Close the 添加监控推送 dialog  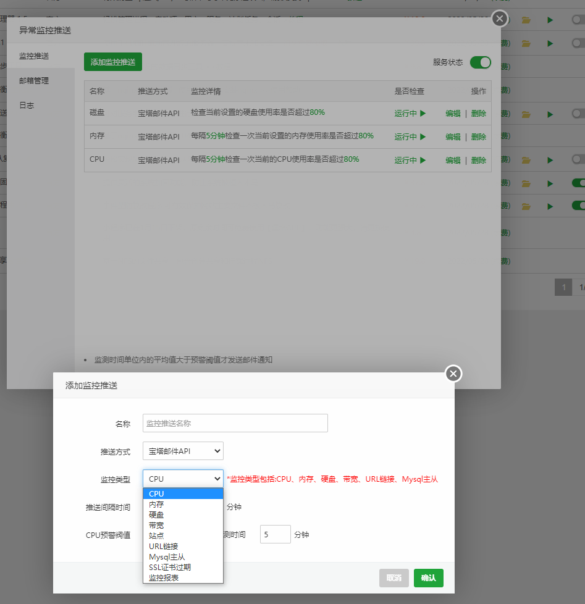[x=453, y=374]
